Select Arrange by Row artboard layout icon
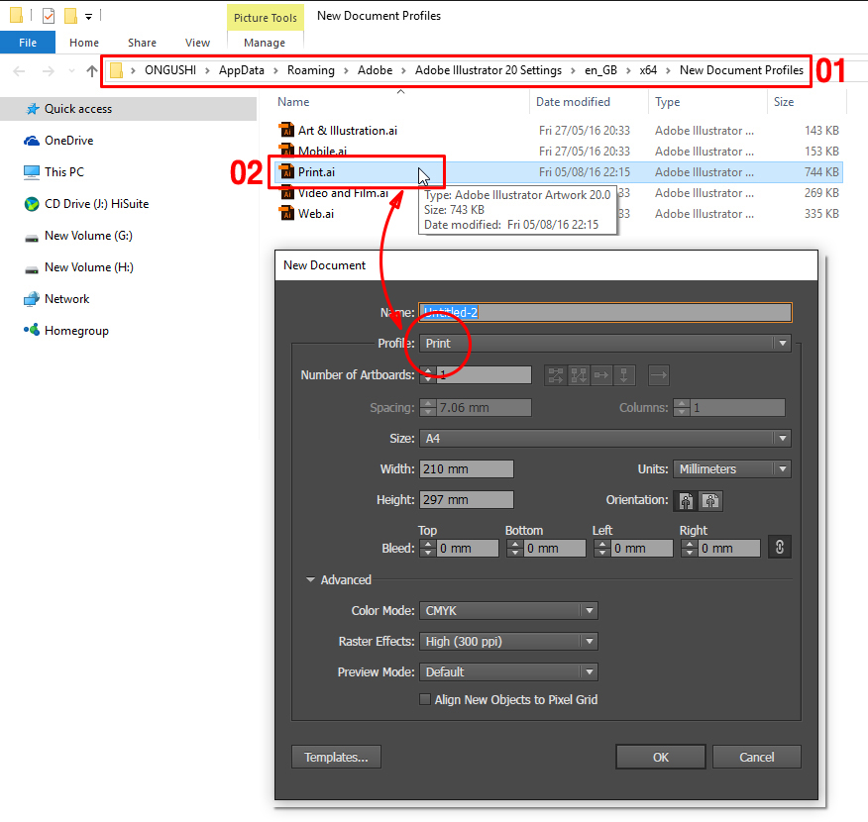This screenshot has height=822, width=868. coord(601,375)
